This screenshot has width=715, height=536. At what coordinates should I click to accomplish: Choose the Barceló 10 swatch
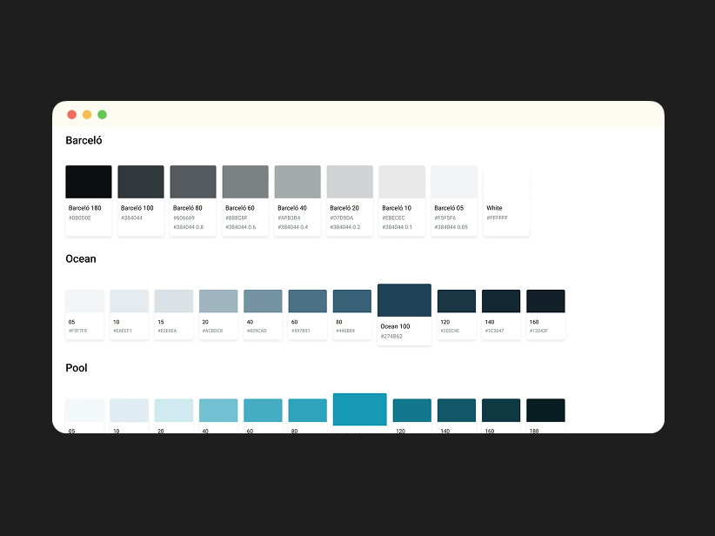click(402, 182)
